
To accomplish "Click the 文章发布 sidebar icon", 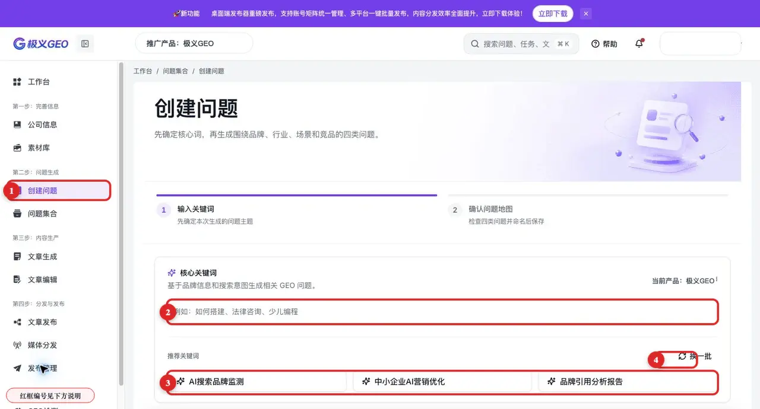I will (x=17, y=322).
